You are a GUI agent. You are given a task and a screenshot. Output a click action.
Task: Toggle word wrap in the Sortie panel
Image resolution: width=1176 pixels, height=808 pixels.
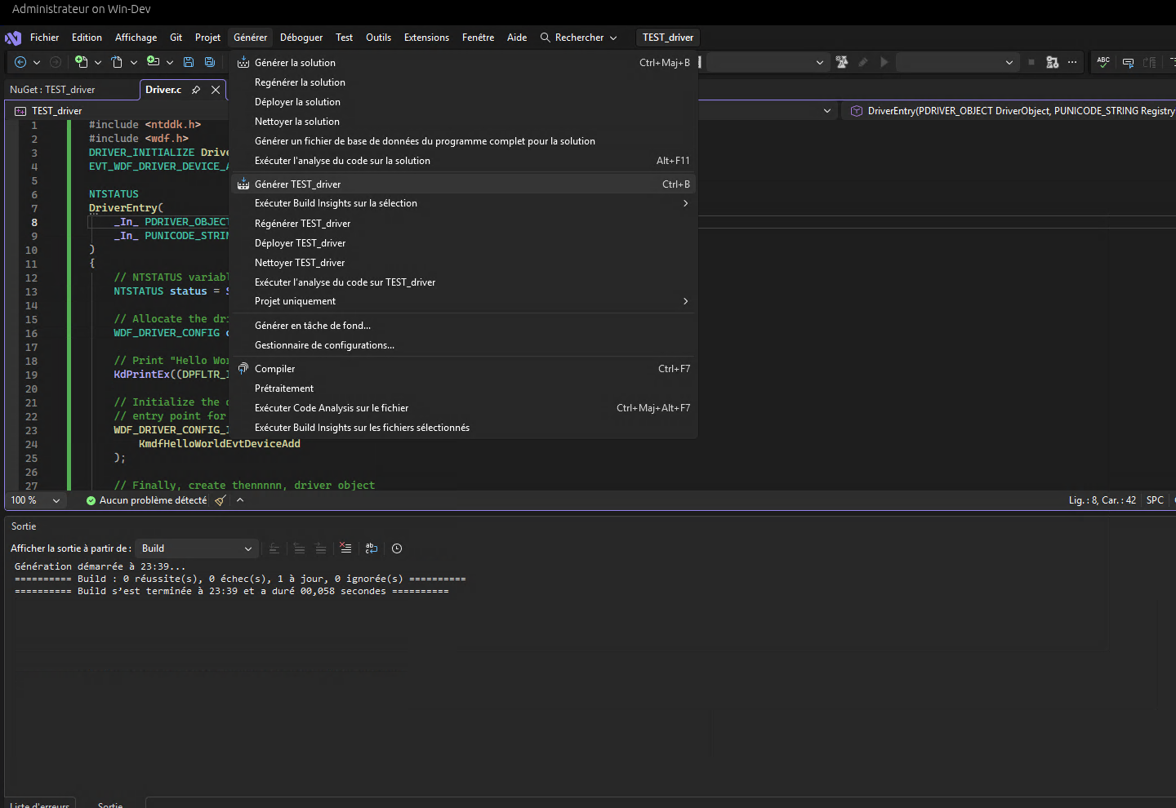[x=372, y=548]
